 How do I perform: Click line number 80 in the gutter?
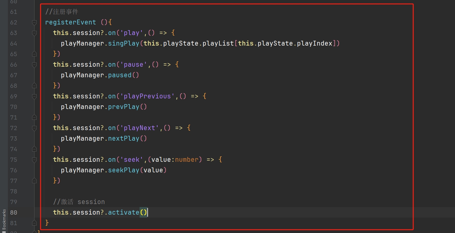click(x=13, y=212)
